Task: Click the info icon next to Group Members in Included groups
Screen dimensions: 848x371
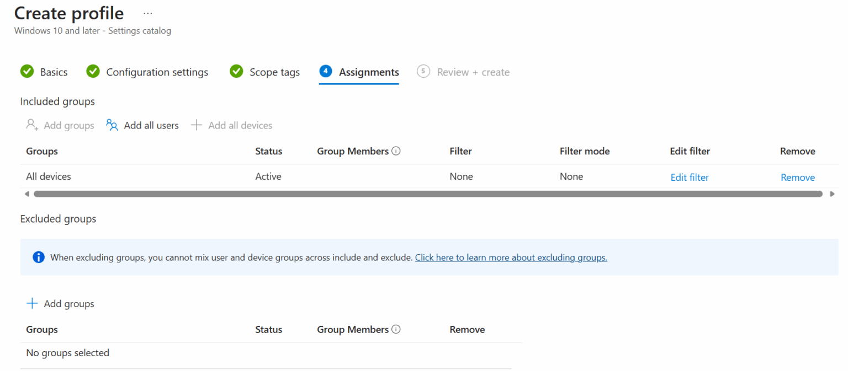Action: coord(396,151)
